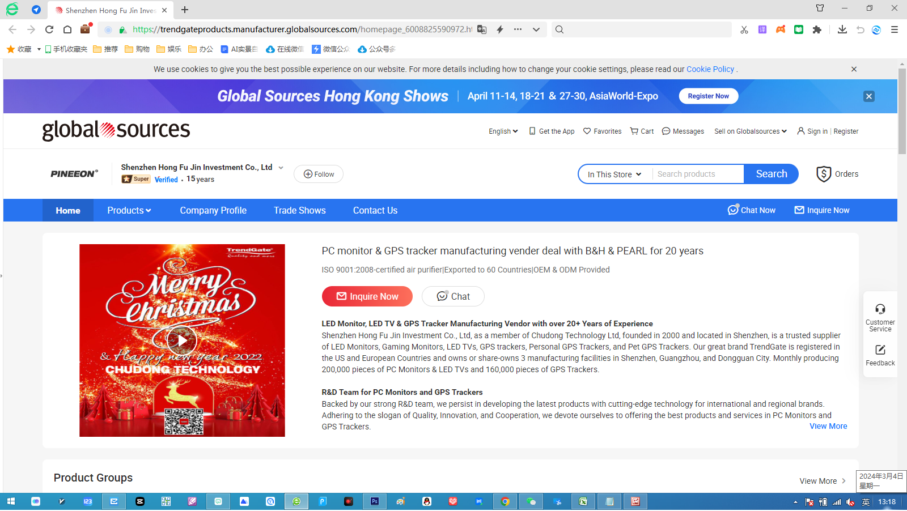Screen dimensions: 907x511
Task: Expand the Products menu dropdown
Action: 129,210
